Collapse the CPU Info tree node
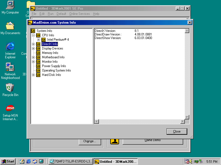221x165 pixels. click(33, 35)
